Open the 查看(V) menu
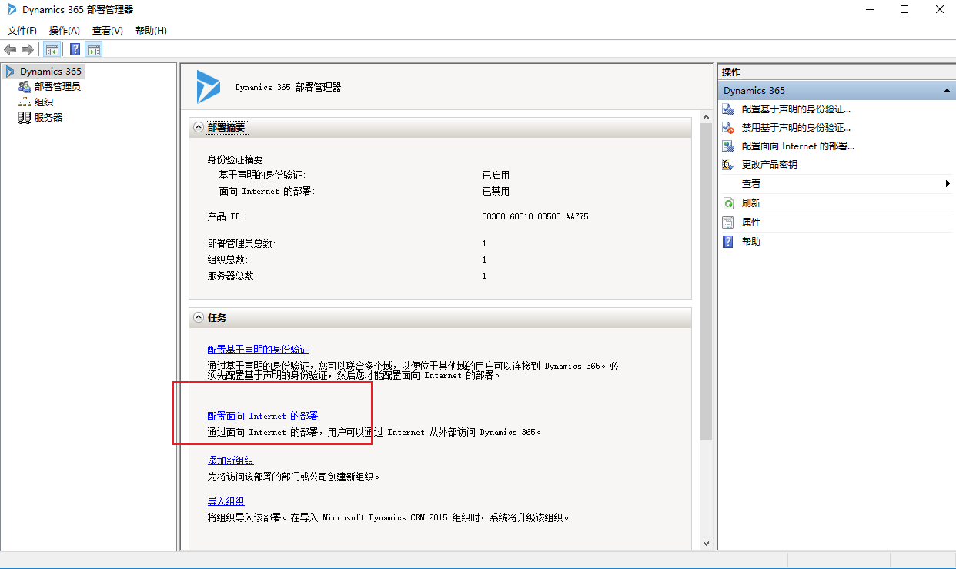The height and width of the screenshot is (569, 956). pyautogui.click(x=107, y=31)
